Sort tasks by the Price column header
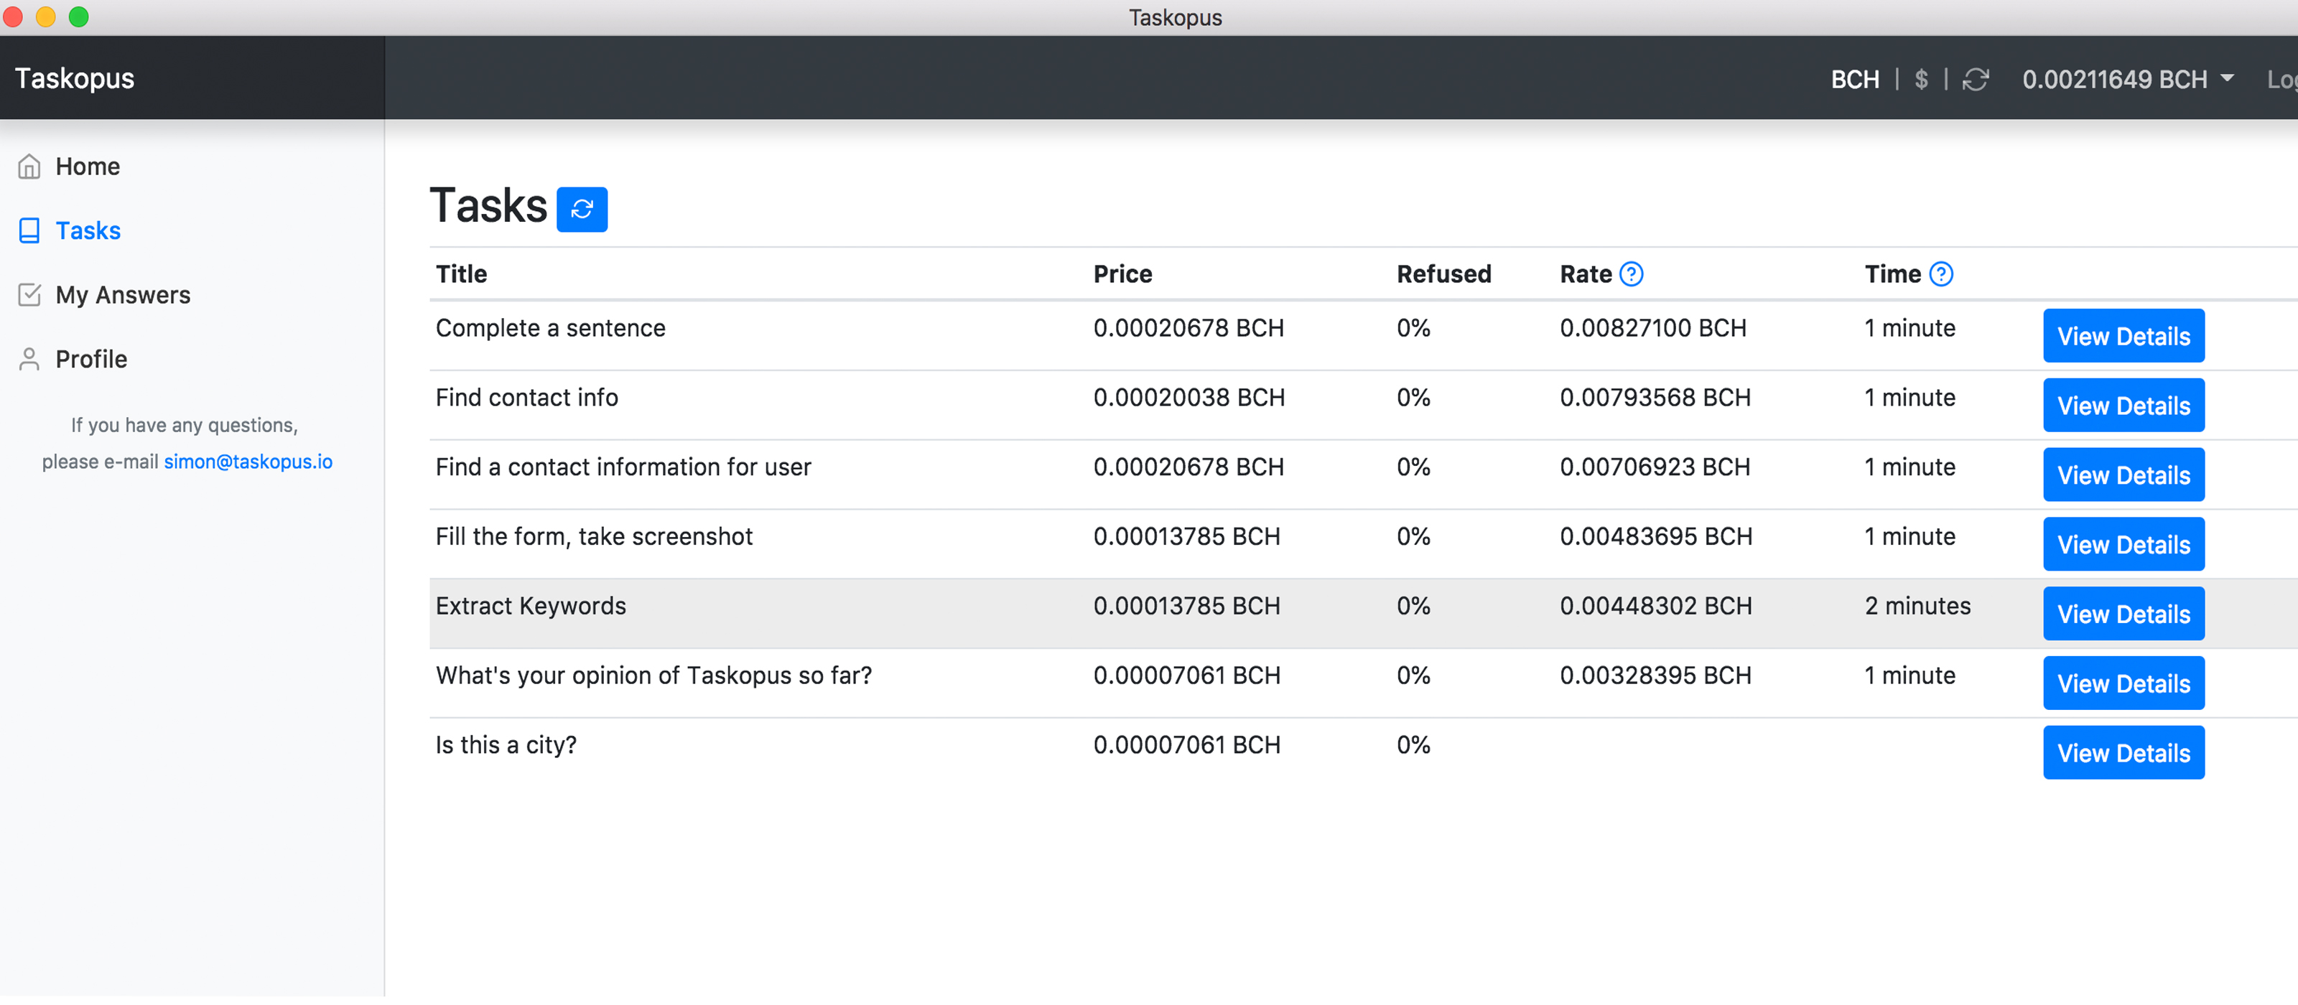The image size is (2298, 1005). click(1122, 274)
